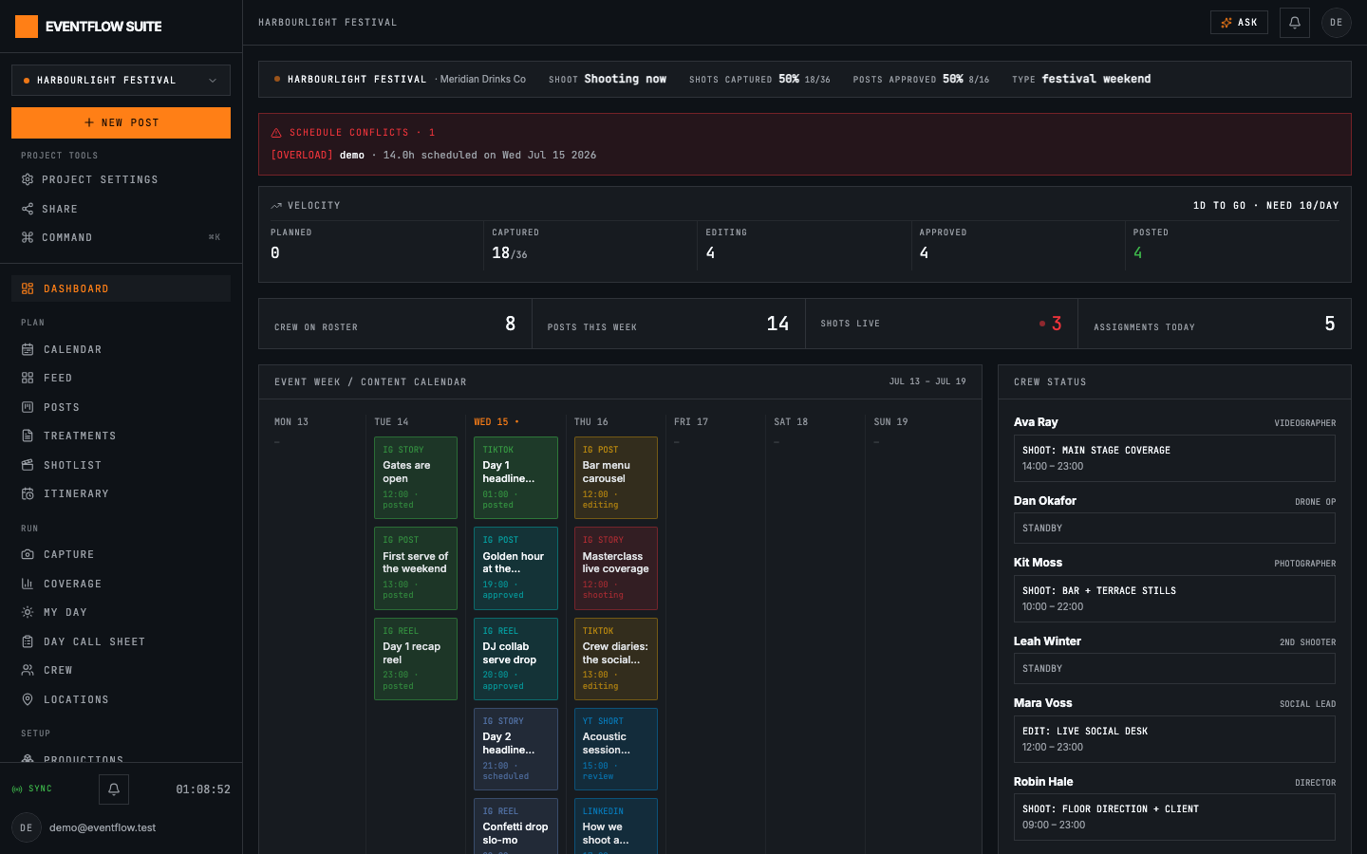Open the Day Call Sheet icon
The image size is (1367, 854).
28,641
